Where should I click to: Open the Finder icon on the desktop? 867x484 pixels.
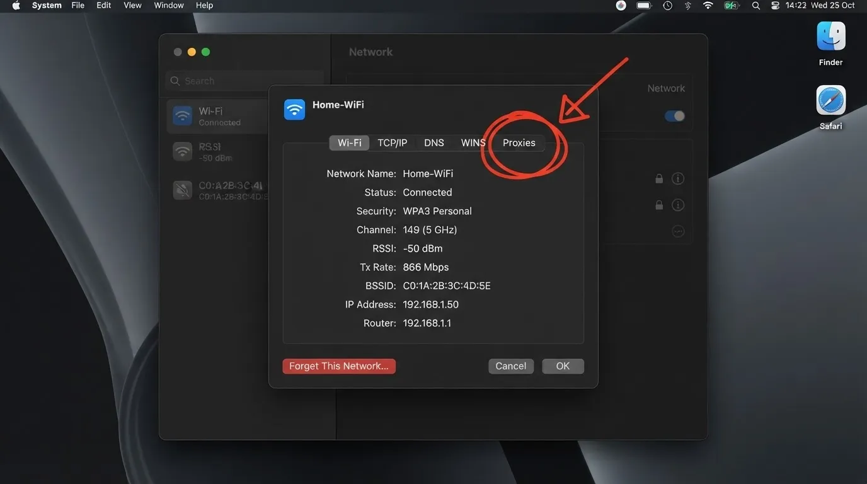pos(830,36)
